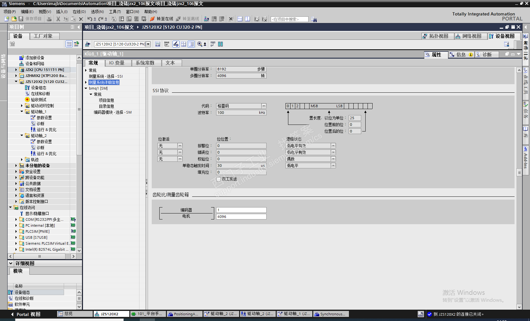The width and height of the screenshot is (530, 321).
Task: Open the device selector JZS120X2 dropdown
Action: 148,44
